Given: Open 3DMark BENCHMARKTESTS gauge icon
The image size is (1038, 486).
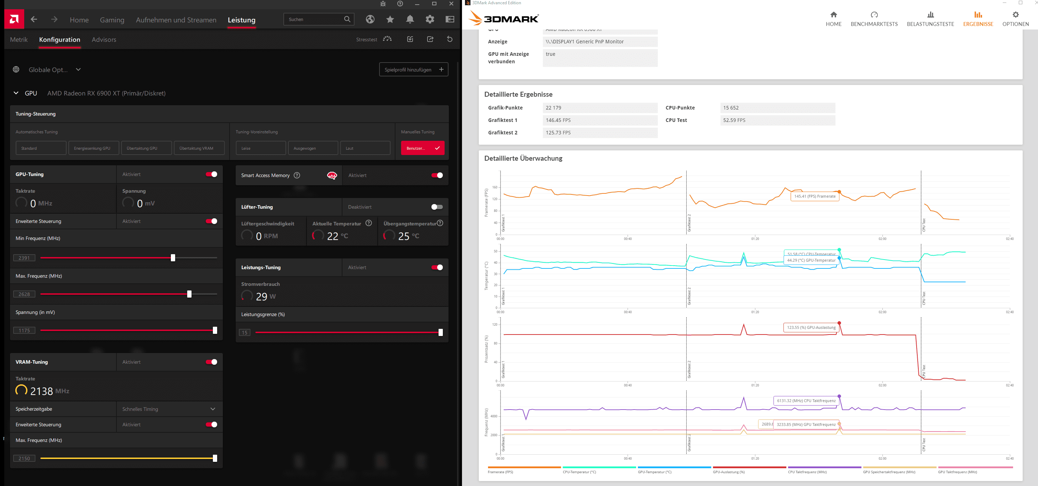Looking at the screenshot, I should [874, 15].
